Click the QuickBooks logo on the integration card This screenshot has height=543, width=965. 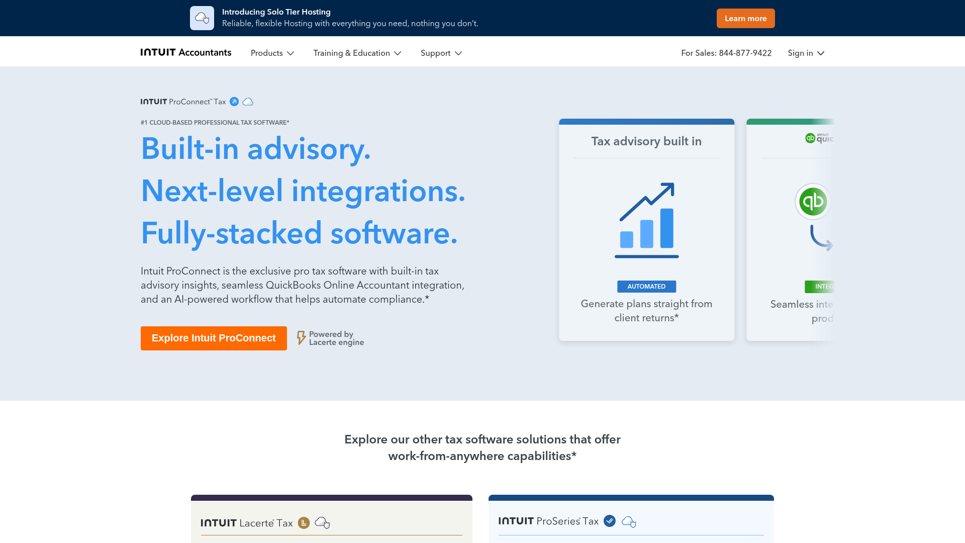click(x=812, y=201)
